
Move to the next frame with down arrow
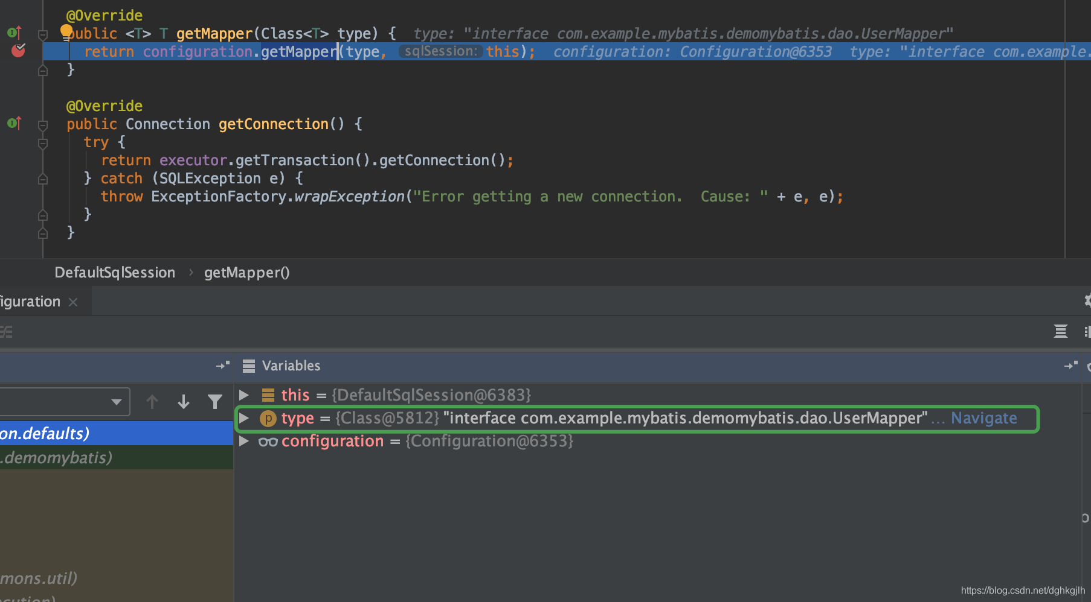[x=184, y=402]
